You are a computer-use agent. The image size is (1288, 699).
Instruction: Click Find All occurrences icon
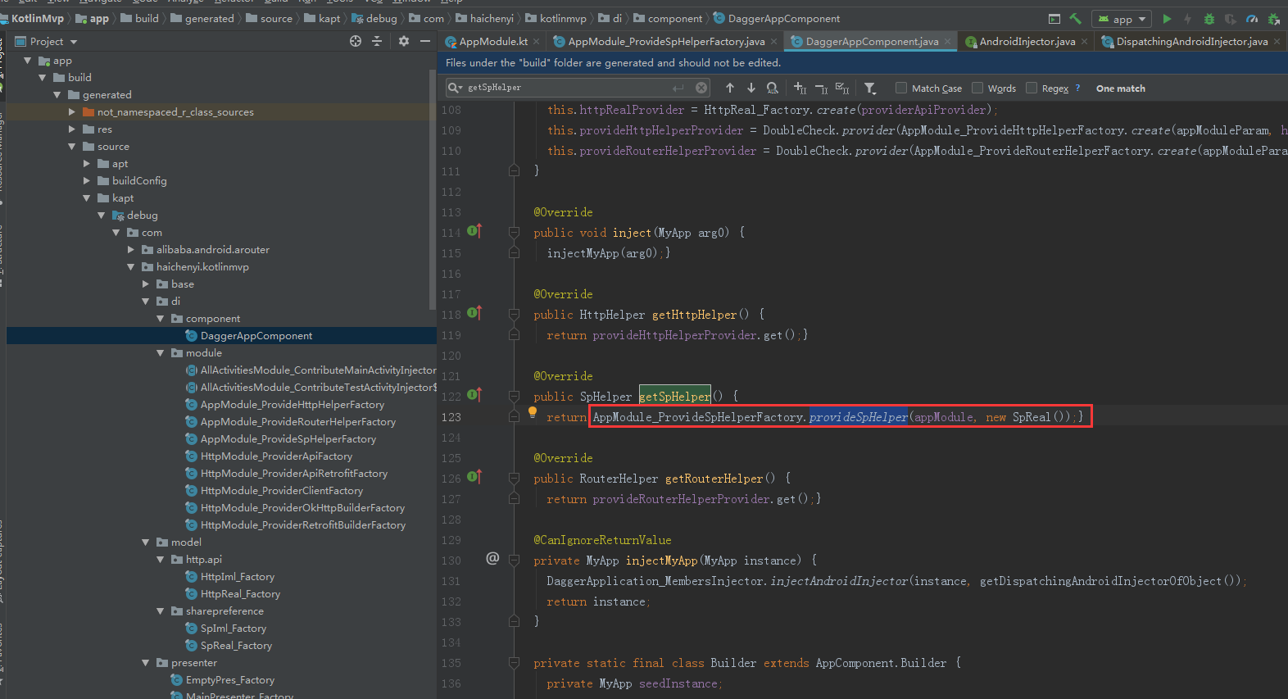click(772, 88)
